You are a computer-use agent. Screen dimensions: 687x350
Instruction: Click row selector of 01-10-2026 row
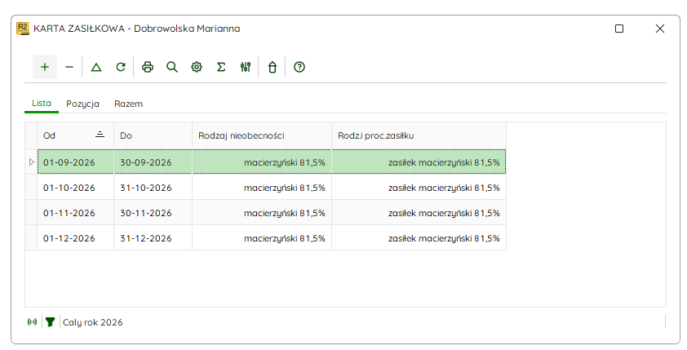(31, 188)
